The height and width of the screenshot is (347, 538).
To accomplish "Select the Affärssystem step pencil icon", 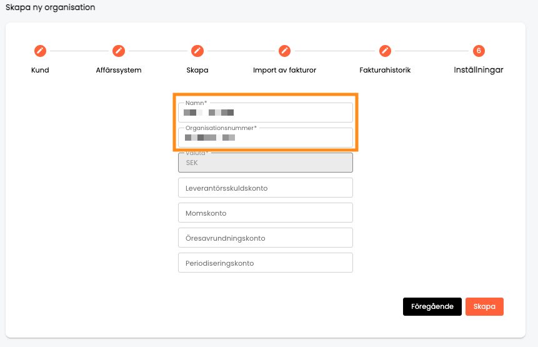I will (x=119, y=51).
